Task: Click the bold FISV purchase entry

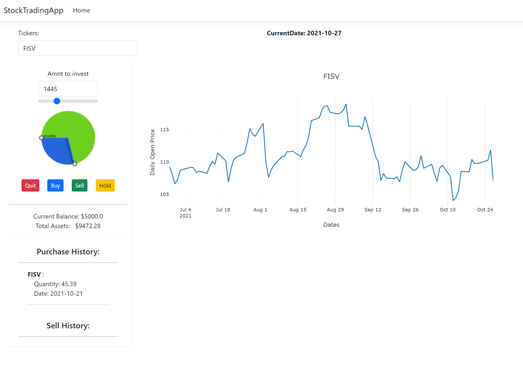Action: pos(34,275)
